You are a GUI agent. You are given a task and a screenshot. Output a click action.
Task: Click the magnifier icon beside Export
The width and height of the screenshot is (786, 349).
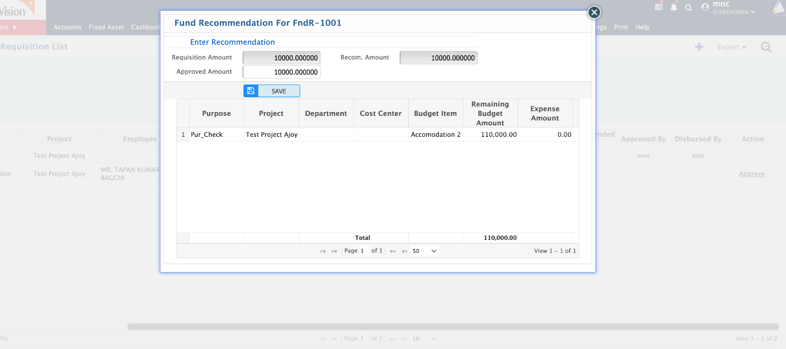766,47
